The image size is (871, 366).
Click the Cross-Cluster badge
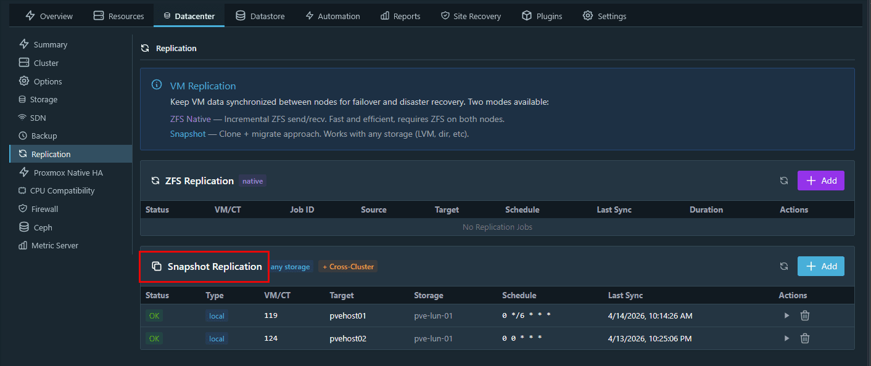pos(347,267)
